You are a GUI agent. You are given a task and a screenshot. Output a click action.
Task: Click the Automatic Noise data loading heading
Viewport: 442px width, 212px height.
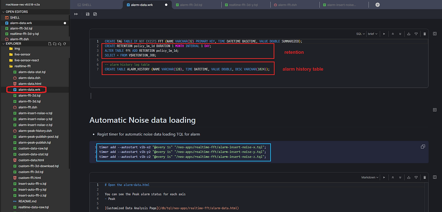pos(143,120)
